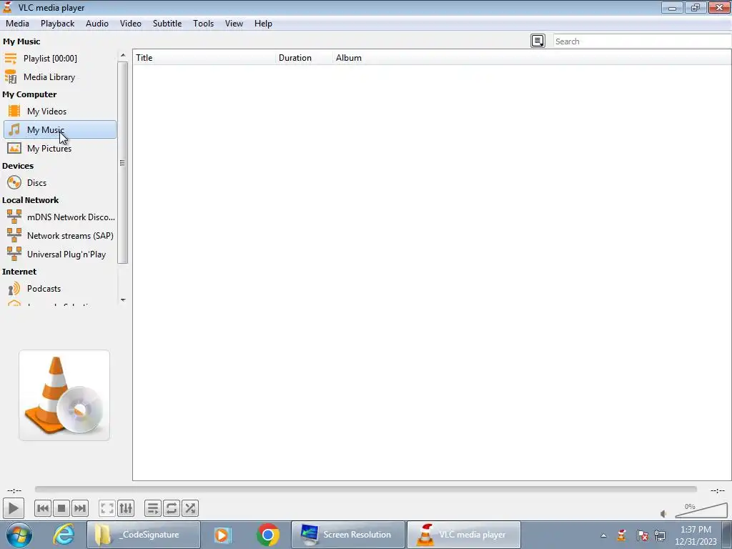Screen dimensions: 732x549
Task: Click the sidebar vertical scrollbar thumb
Action: (x=123, y=163)
